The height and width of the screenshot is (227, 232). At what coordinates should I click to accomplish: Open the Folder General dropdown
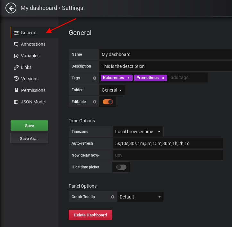112,90
